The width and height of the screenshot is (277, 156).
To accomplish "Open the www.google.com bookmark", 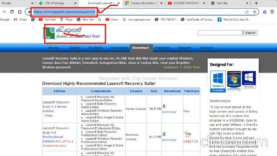I will (x=137, y=19).
